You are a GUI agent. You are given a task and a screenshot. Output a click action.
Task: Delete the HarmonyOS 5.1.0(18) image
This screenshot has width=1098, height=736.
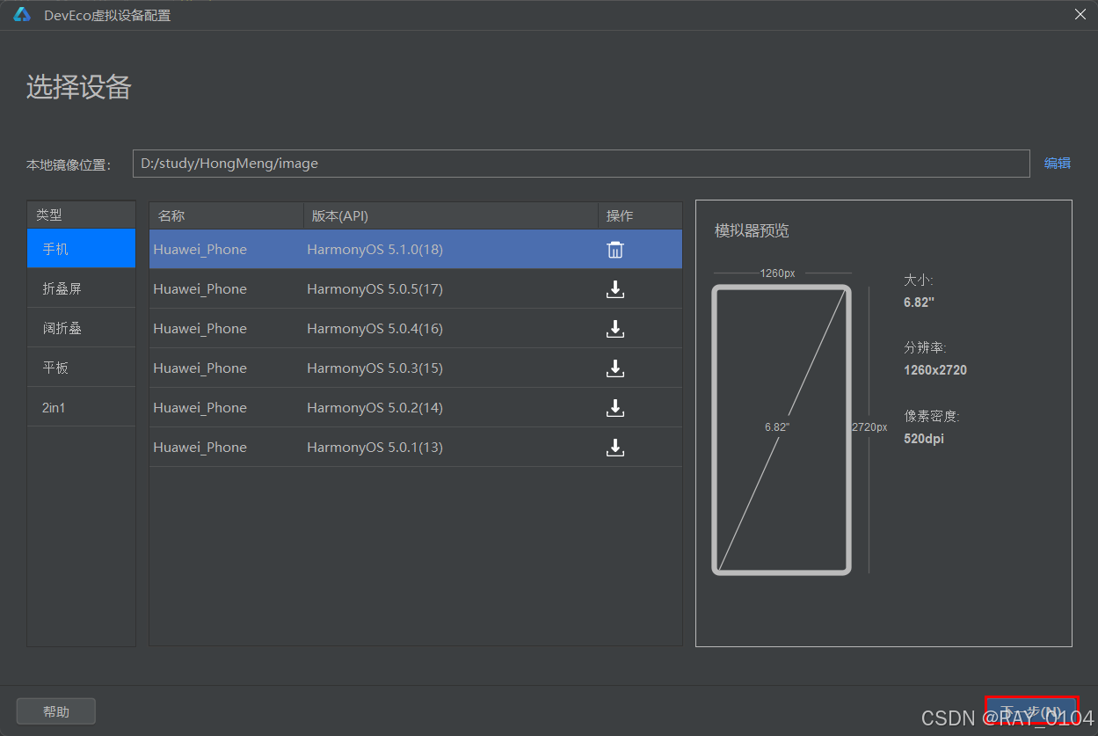click(x=615, y=250)
